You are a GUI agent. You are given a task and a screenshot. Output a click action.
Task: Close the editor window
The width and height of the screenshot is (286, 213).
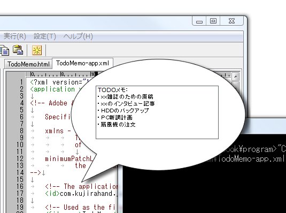(x=231, y=21)
